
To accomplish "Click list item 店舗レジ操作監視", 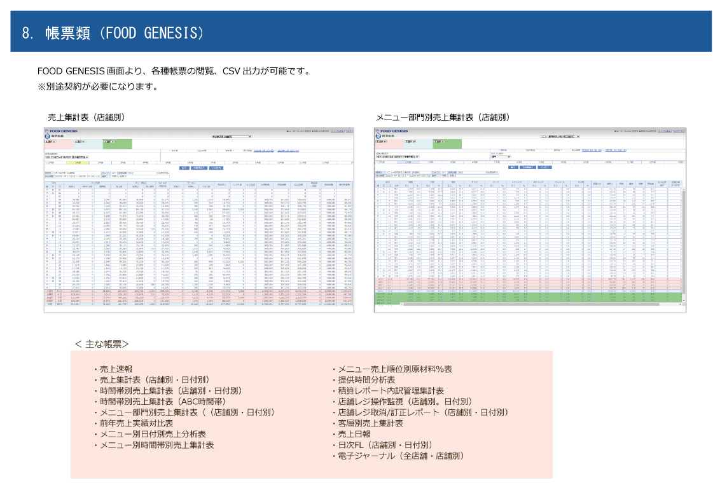I will click(x=405, y=402).
